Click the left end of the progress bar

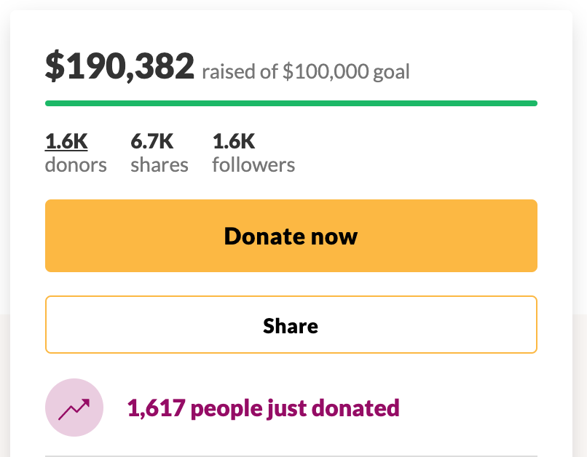click(50, 103)
